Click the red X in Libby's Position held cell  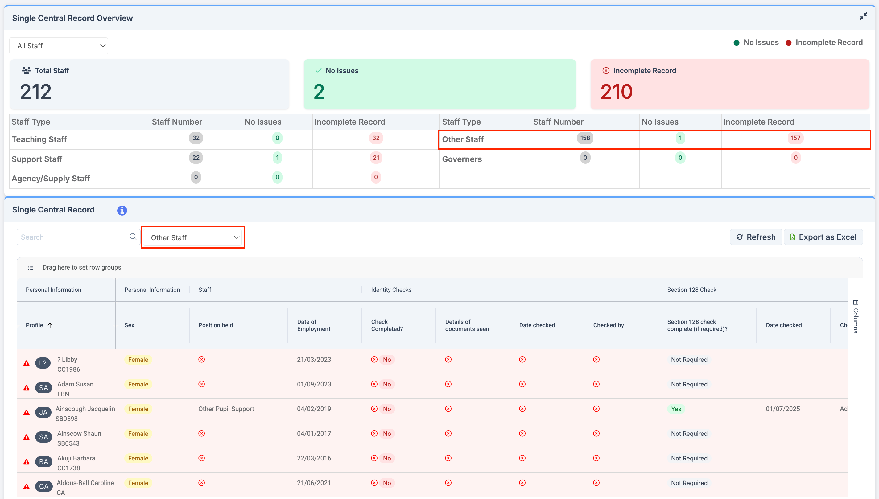point(201,359)
